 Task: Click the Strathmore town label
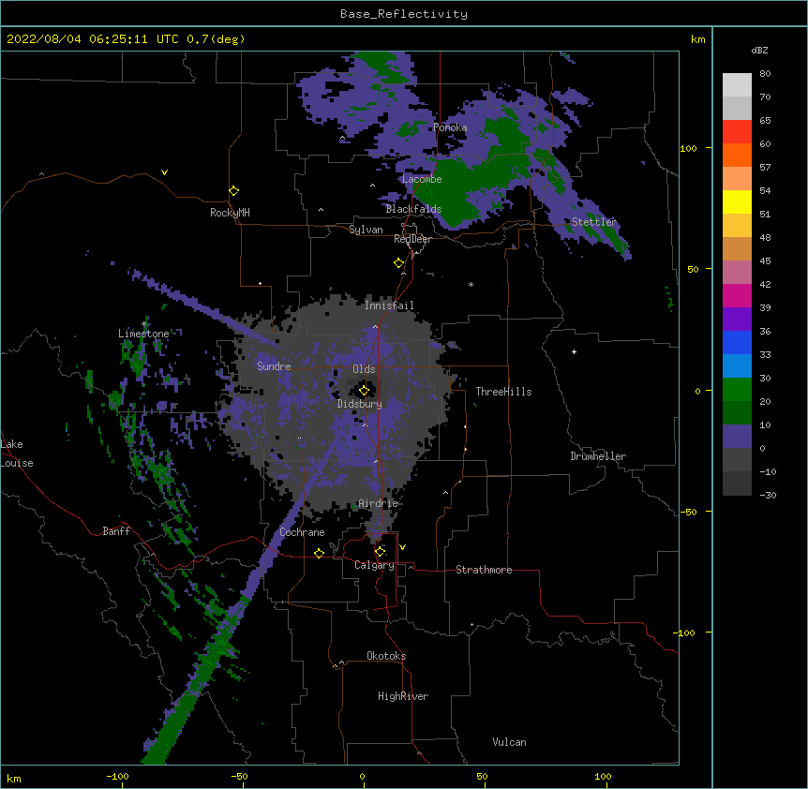484,570
